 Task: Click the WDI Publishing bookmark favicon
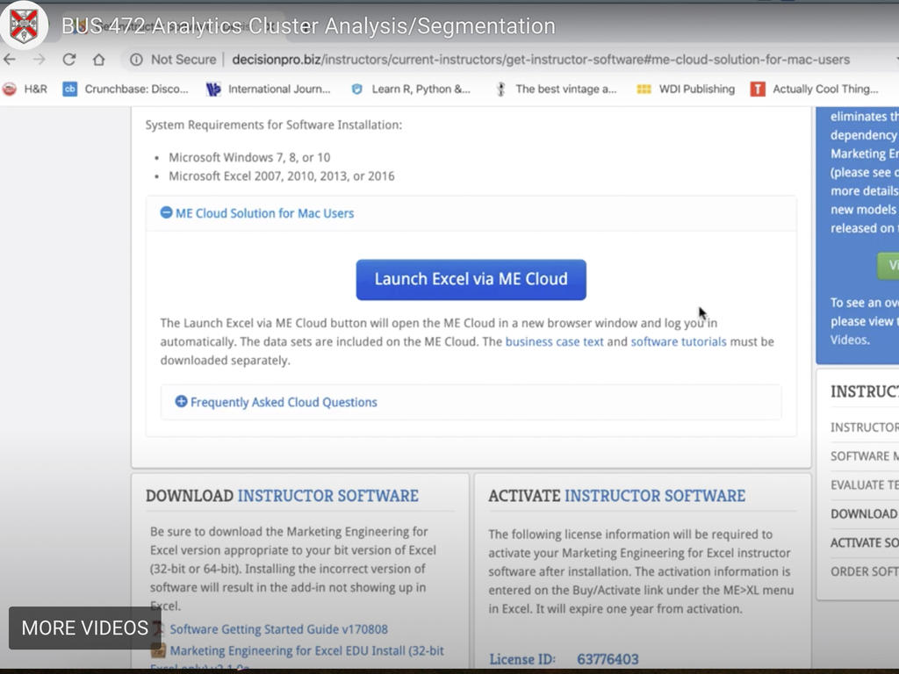(x=644, y=89)
